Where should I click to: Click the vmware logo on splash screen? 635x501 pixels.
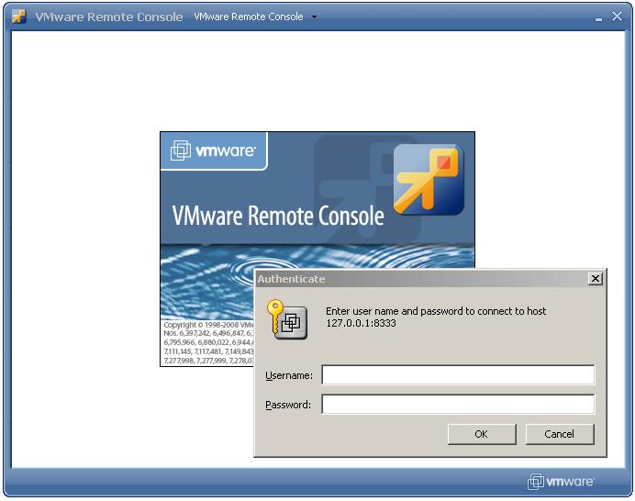coord(213,150)
